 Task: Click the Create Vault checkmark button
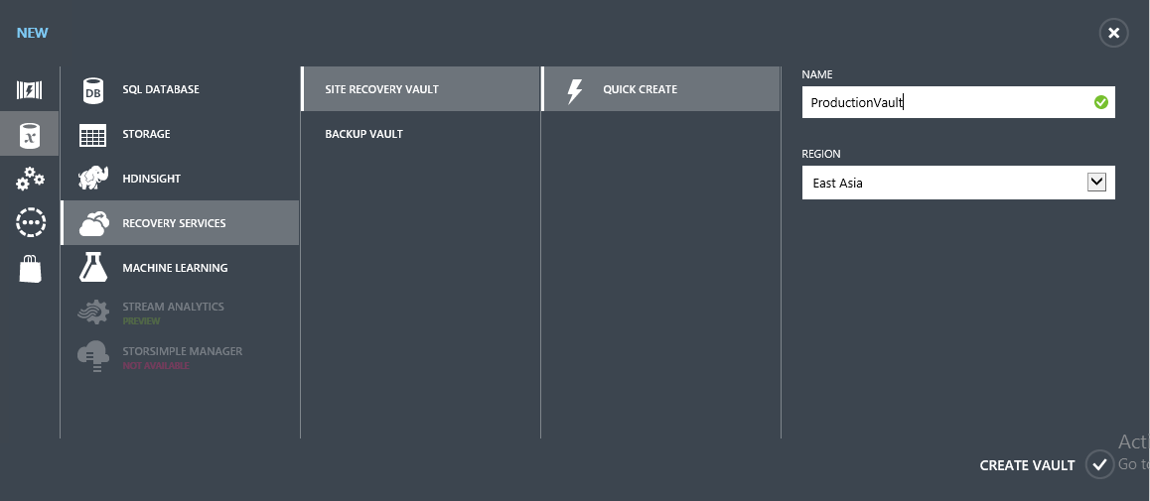click(1099, 464)
